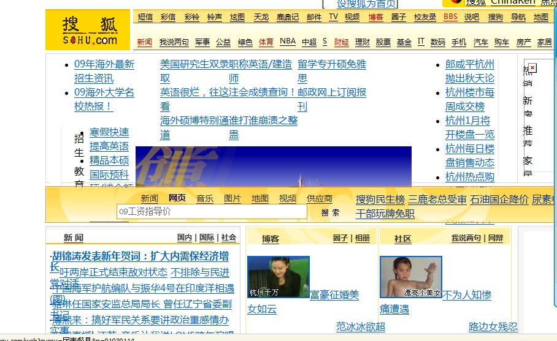Open the 社会 news category link
Screen dimensions: 557x341
coord(228,238)
